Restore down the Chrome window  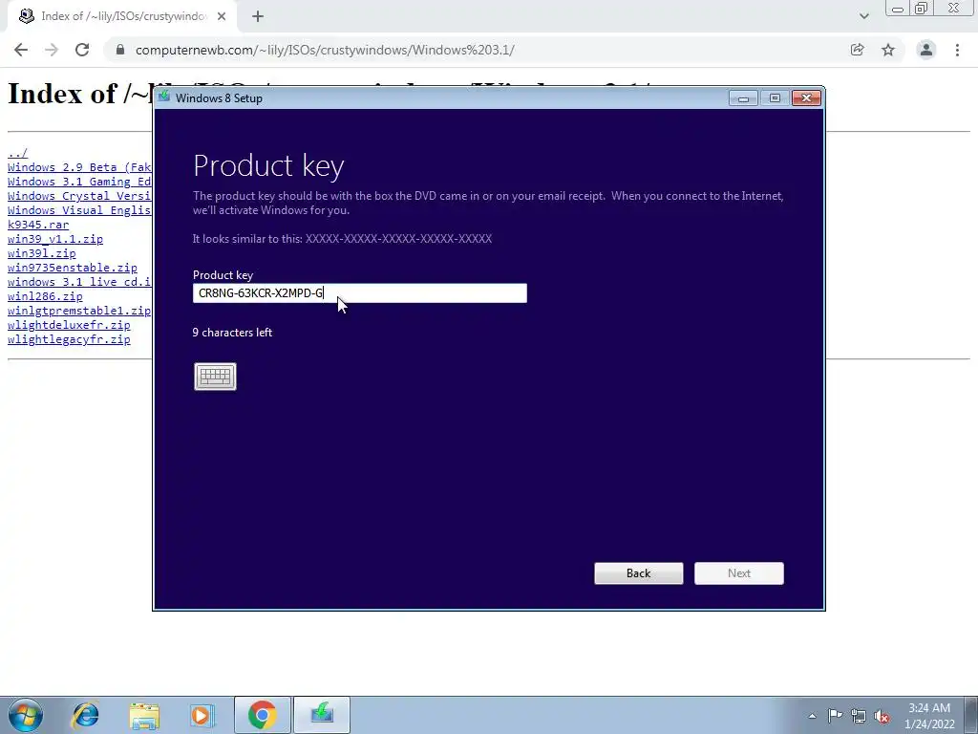pos(922,9)
